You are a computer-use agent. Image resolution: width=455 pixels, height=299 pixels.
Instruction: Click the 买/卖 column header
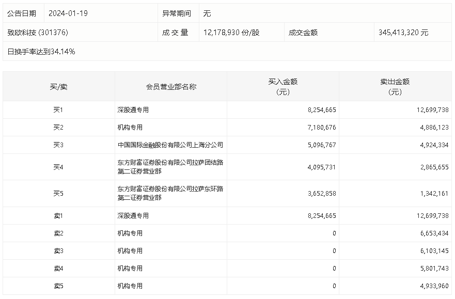point(58,87)
